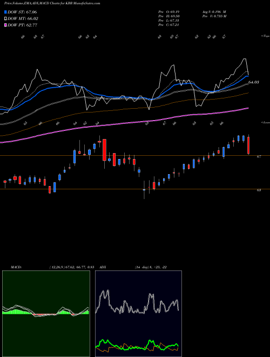Click the chart title for KBB
Viewport: 270px width, 357px height.
click(52, 3)
